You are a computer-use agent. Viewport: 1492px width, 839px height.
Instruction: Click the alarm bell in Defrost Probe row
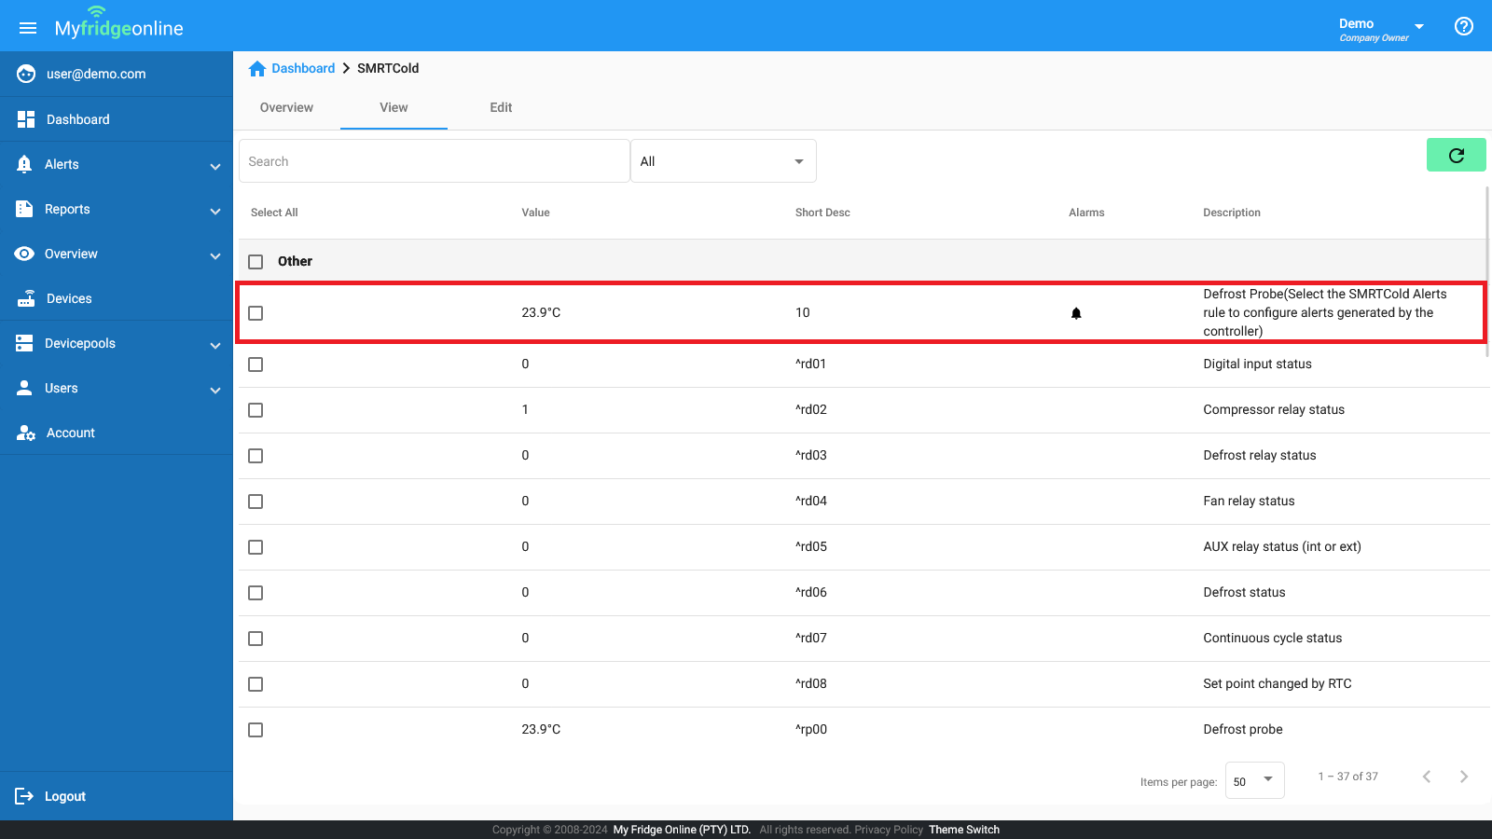coord(1076,313)
